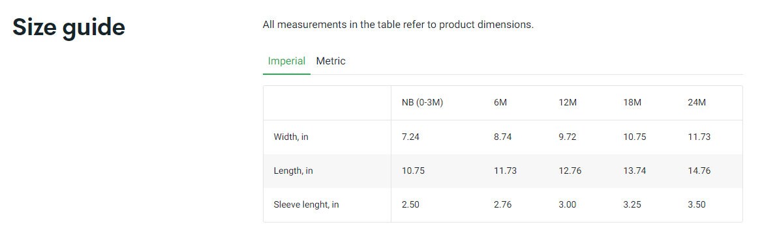Image resolution: width=777 pixels, height=246 pixels.
Task: Click the NB (0-3M) column header
Action: (422, 103)
